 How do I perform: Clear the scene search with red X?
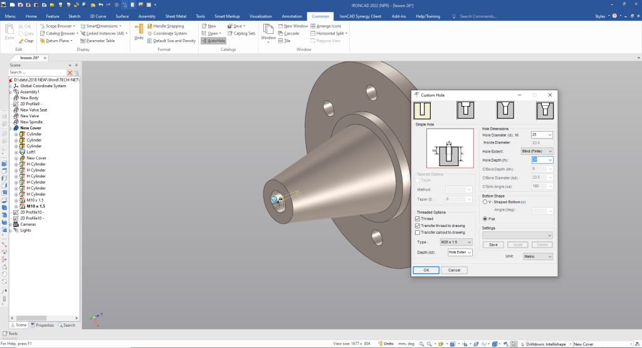tap(70, 73)
